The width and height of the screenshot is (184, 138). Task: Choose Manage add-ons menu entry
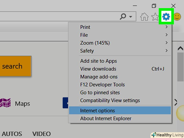(x=99, y=77)
